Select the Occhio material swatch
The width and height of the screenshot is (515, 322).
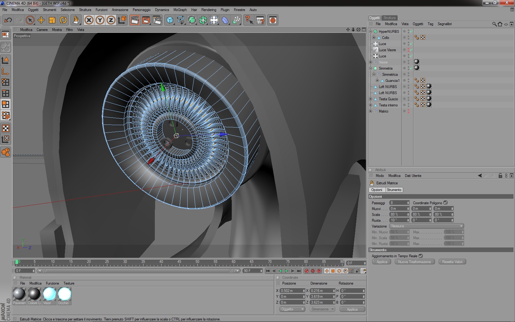coord(64,294)
